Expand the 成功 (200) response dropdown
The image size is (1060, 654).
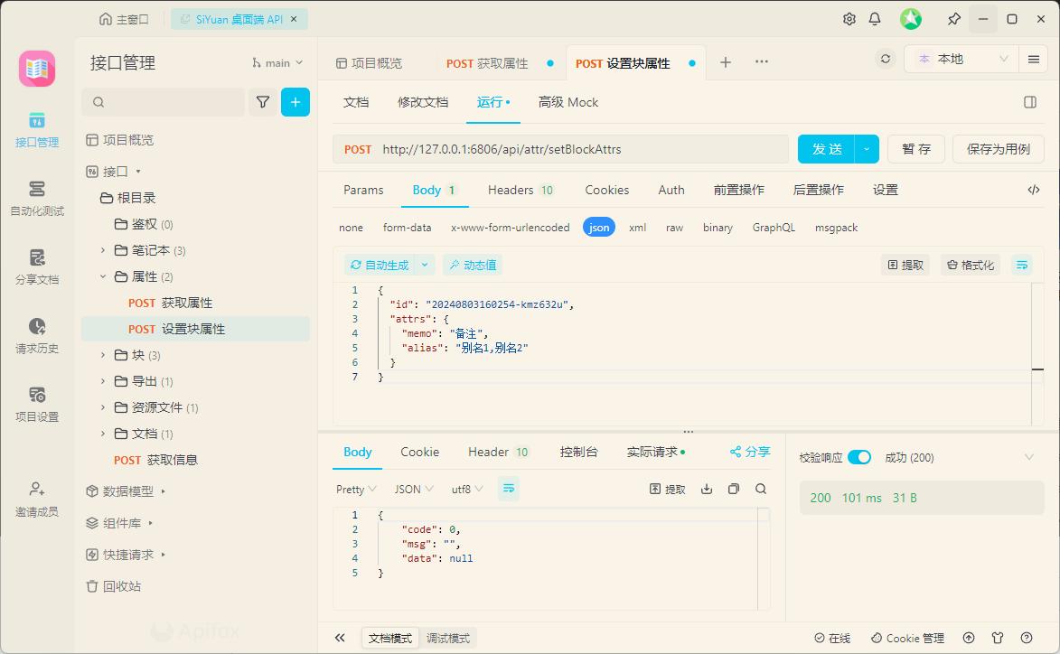1029,457
